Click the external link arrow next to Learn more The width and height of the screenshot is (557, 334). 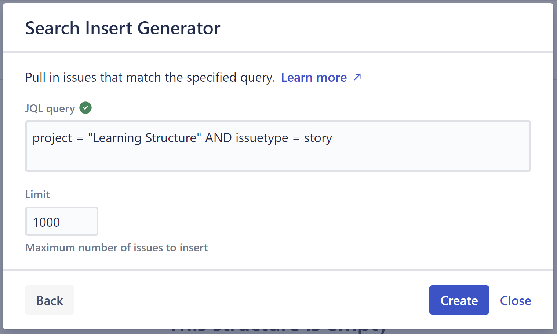click(357, 77)
